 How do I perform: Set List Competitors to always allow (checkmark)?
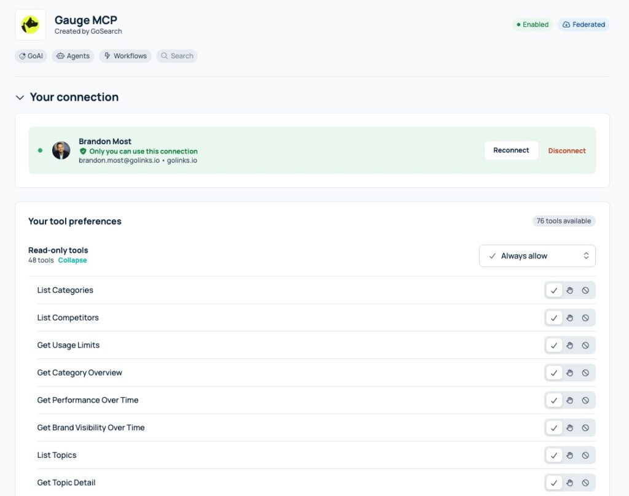(554, 318)
